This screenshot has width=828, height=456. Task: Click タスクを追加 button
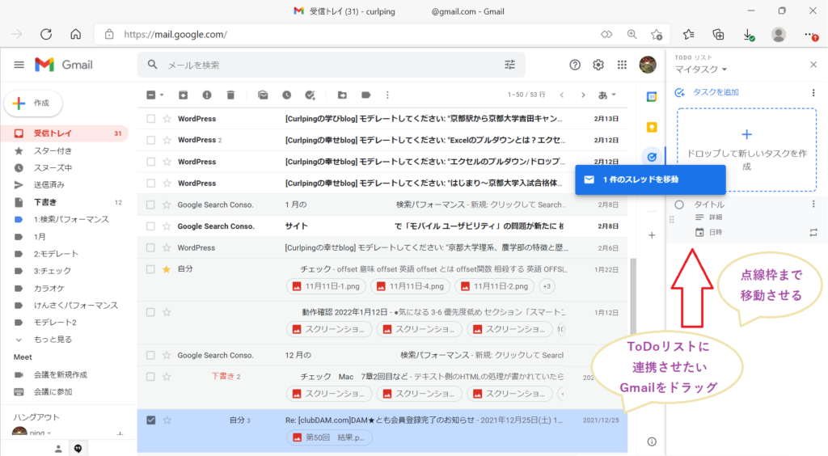707,92
